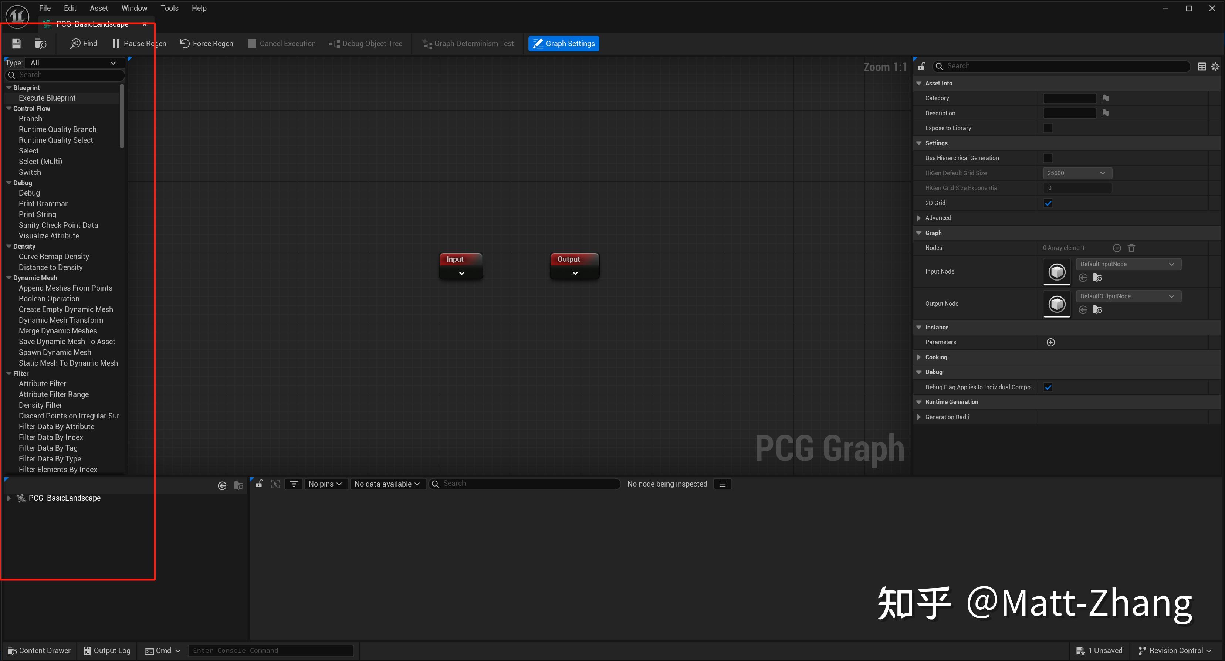Enable Use Hierarchical Generation checkbox
This screenshot has width=1225, height=661.
click(x=1048, y=158)
